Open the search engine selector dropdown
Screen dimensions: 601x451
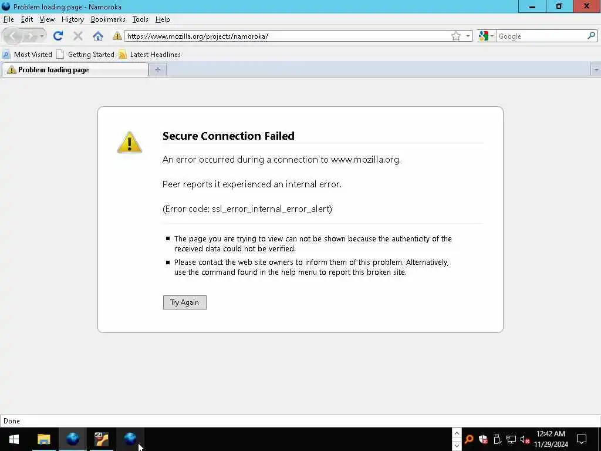point(487,36)
